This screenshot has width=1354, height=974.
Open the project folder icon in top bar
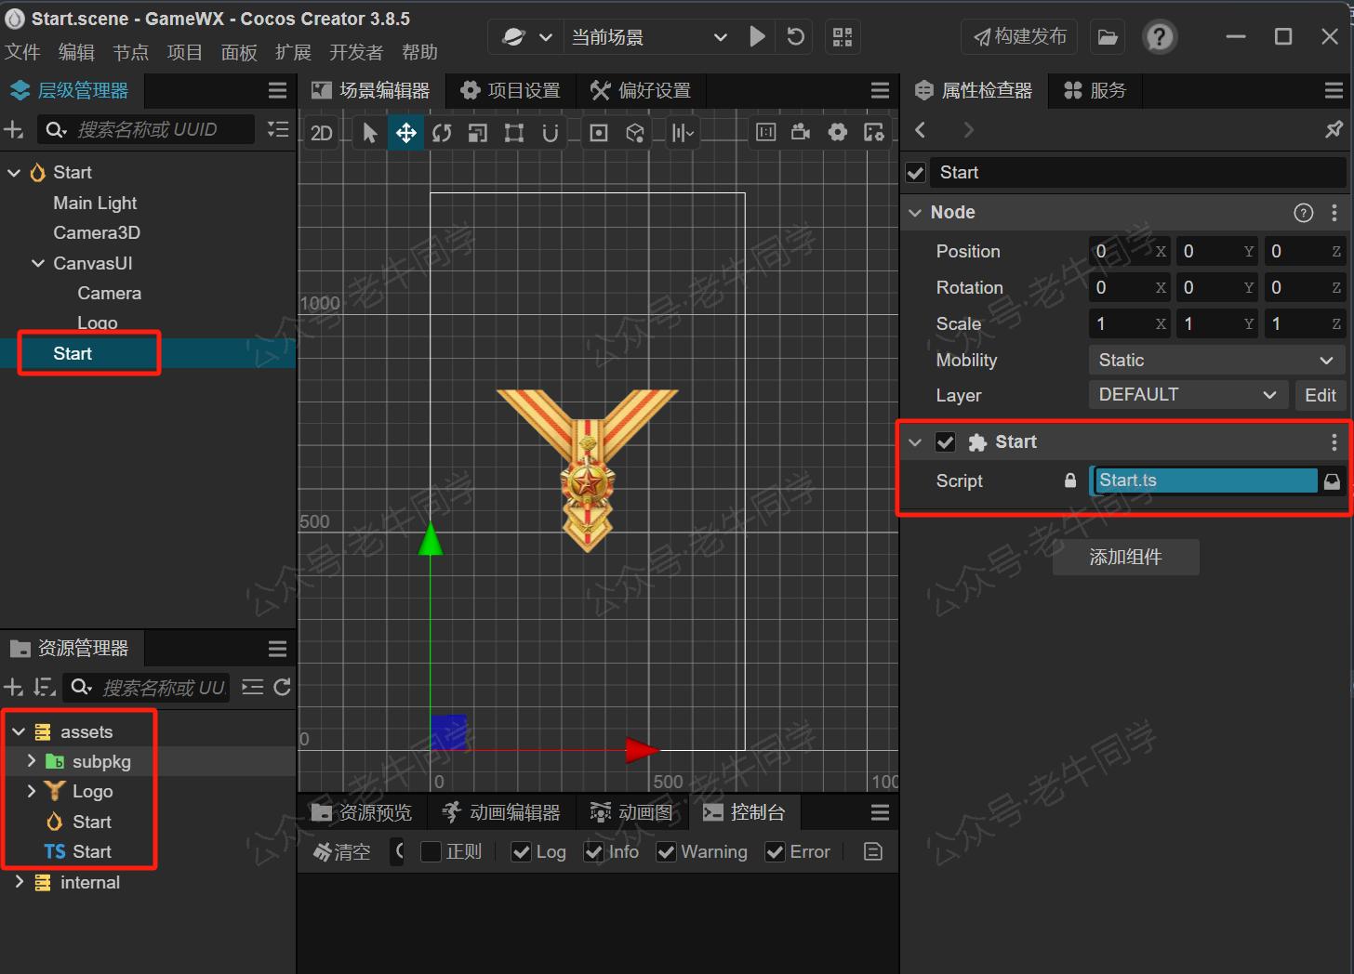(1108, 37)
